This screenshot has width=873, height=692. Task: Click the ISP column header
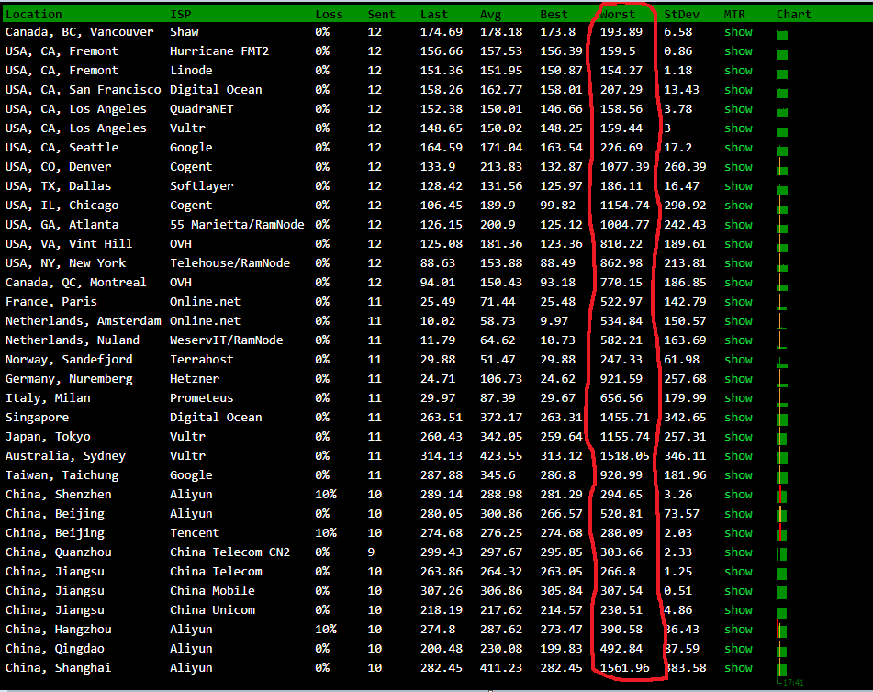tap(181, 15)
